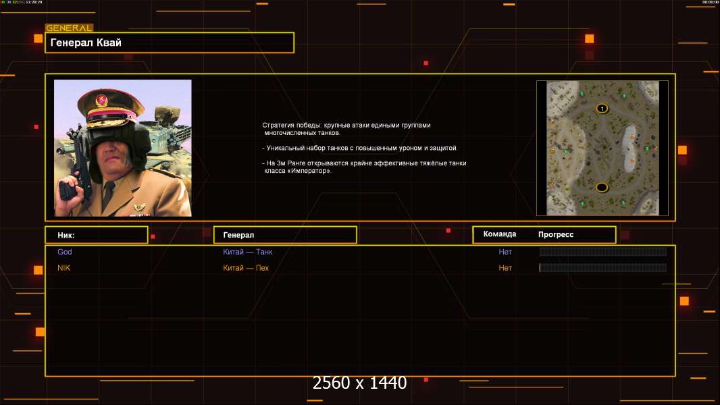
Task: Click the clock readout in top-left corner
Action: (34, 3)
